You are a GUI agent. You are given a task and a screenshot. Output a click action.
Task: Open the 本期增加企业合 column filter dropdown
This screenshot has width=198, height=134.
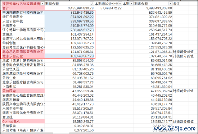120,4
